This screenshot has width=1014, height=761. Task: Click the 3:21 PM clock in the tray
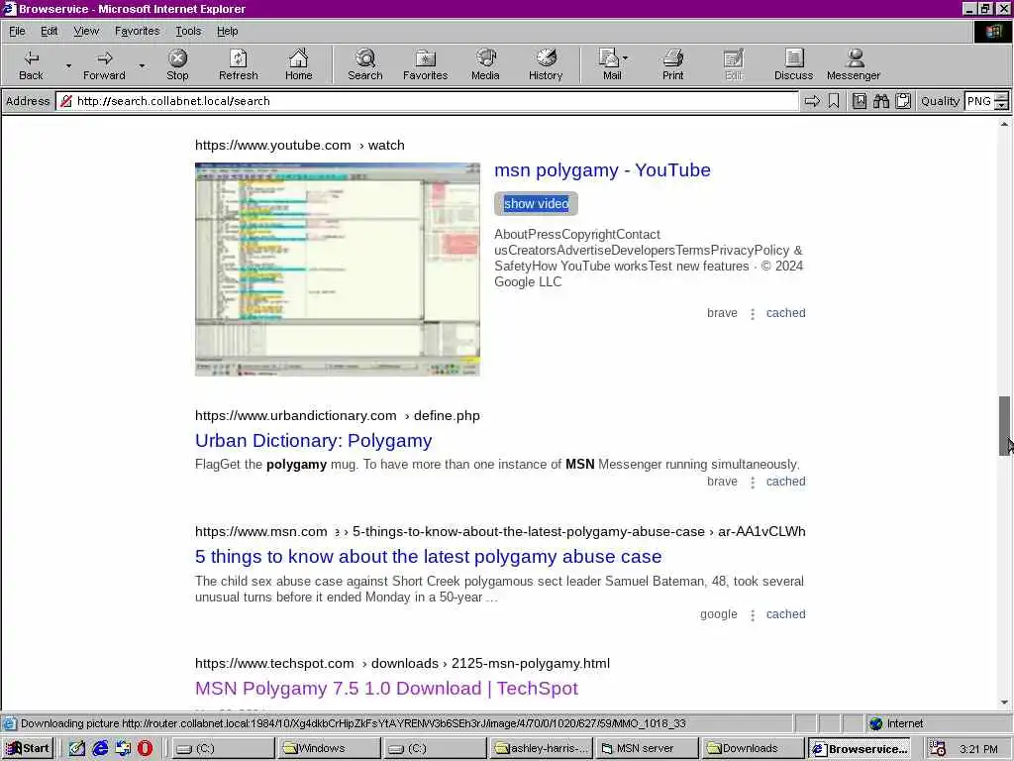coord(978,749)
